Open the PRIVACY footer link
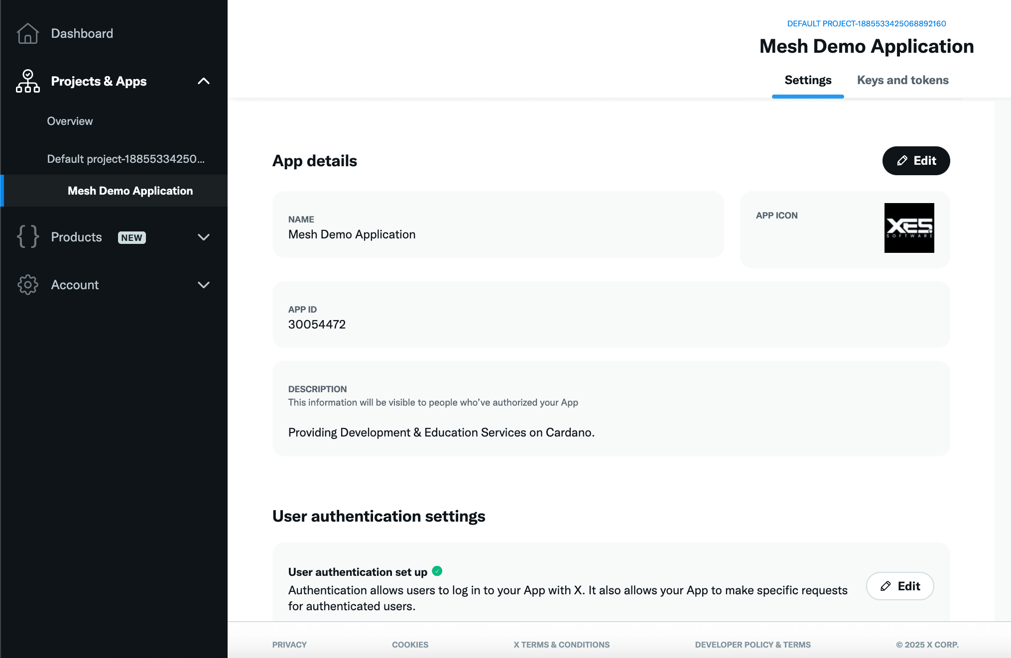The width and height of the screenshot is (1011, 658). pyautogui.click(x=289, y=644)
